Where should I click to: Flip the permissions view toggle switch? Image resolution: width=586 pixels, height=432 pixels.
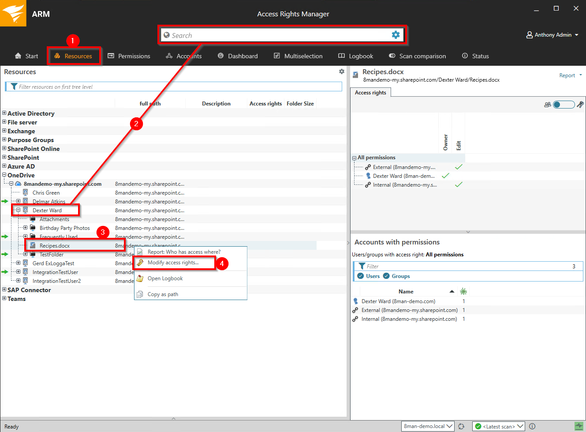pyautogui.click(x=564, y=105)
